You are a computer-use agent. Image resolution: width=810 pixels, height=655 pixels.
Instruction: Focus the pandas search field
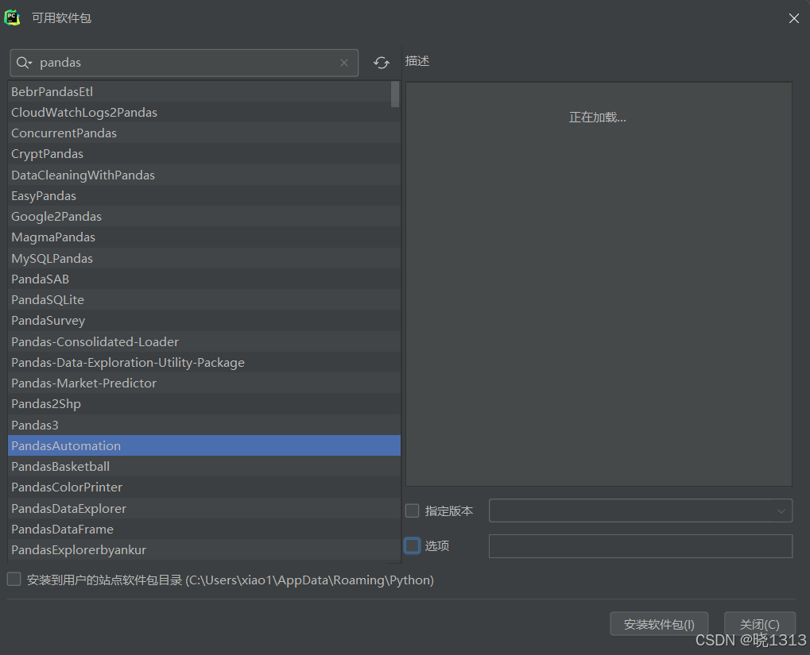click(184, 63)
